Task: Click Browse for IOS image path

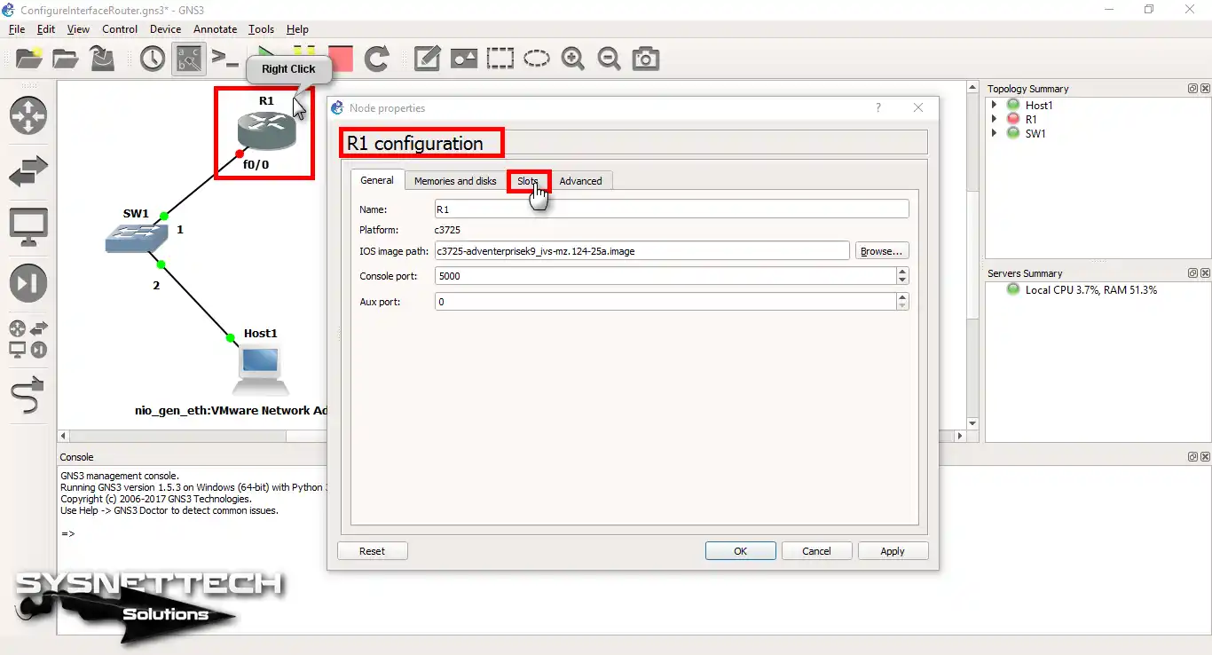Action: click(882, 251)
